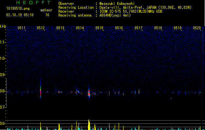
Task: Click the meteor count value 16
Action: [x=47, y=15]
